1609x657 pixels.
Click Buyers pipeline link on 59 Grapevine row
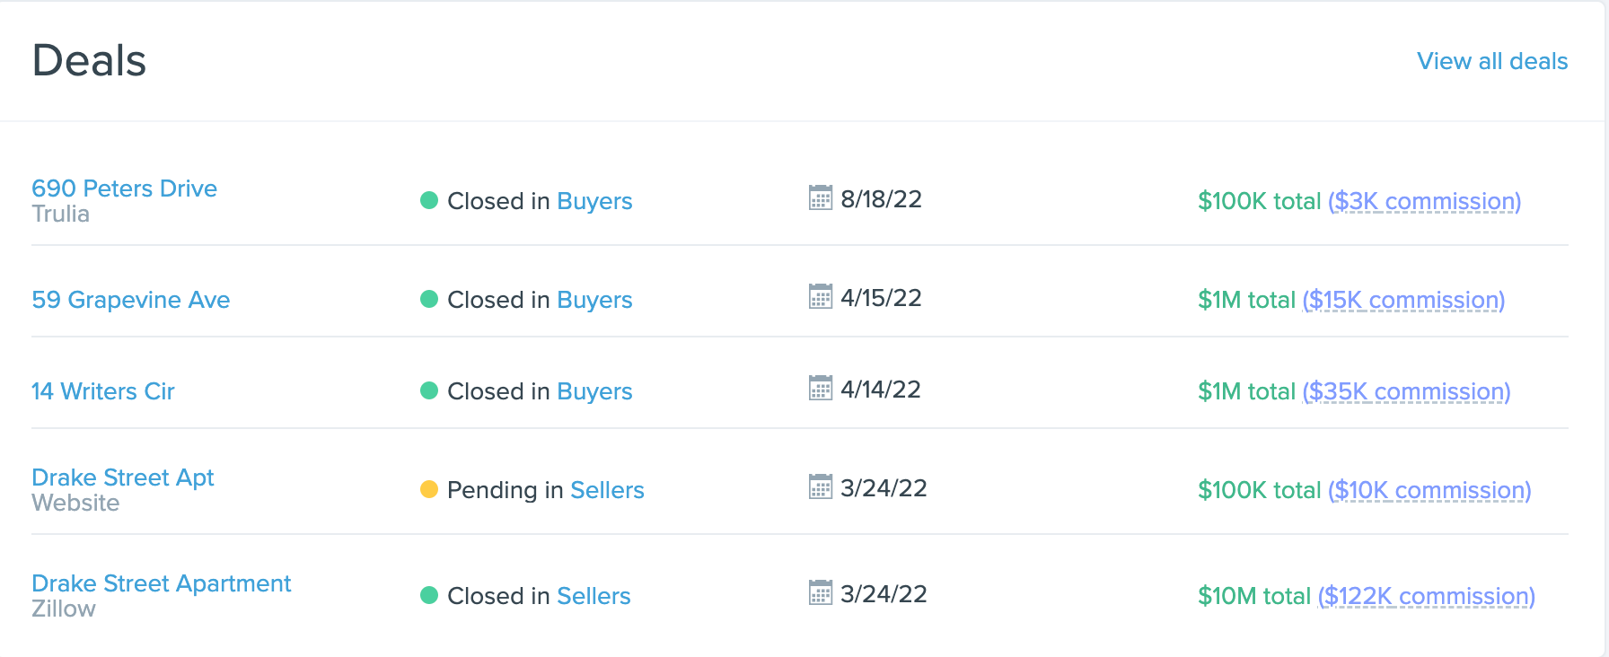click(x=594, y=300)
